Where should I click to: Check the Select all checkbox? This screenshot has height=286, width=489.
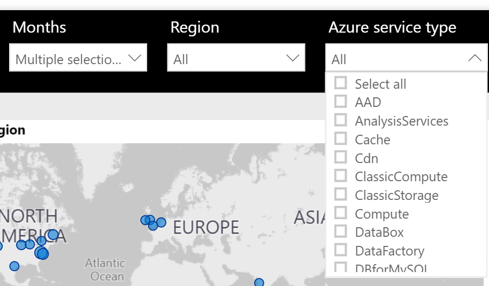click(340, 83)
